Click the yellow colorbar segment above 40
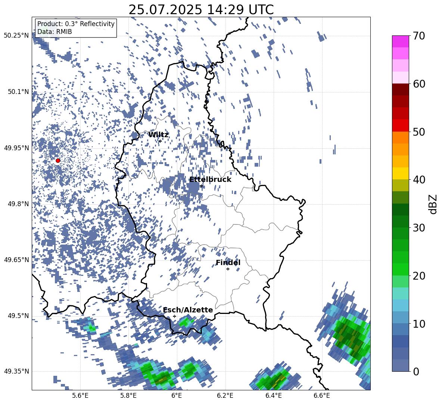Screen dimensions: 442x403 (x=400, y=173)
